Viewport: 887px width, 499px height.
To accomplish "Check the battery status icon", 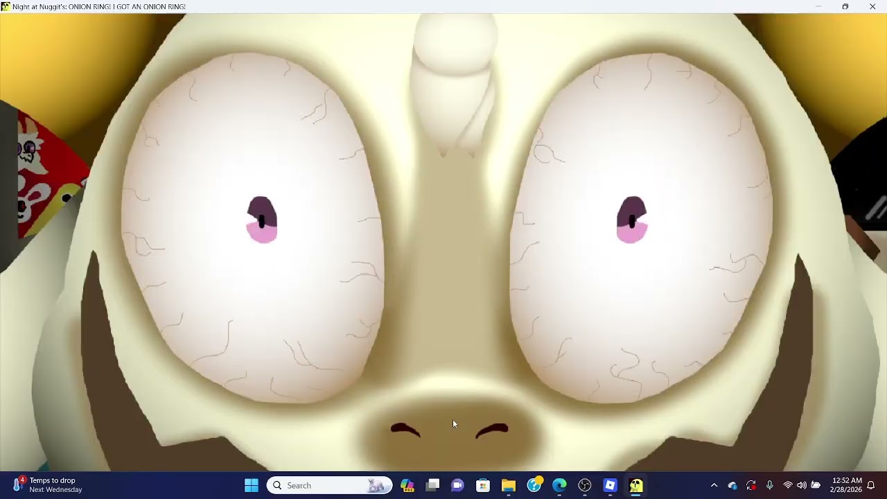I will pos(816,485).
